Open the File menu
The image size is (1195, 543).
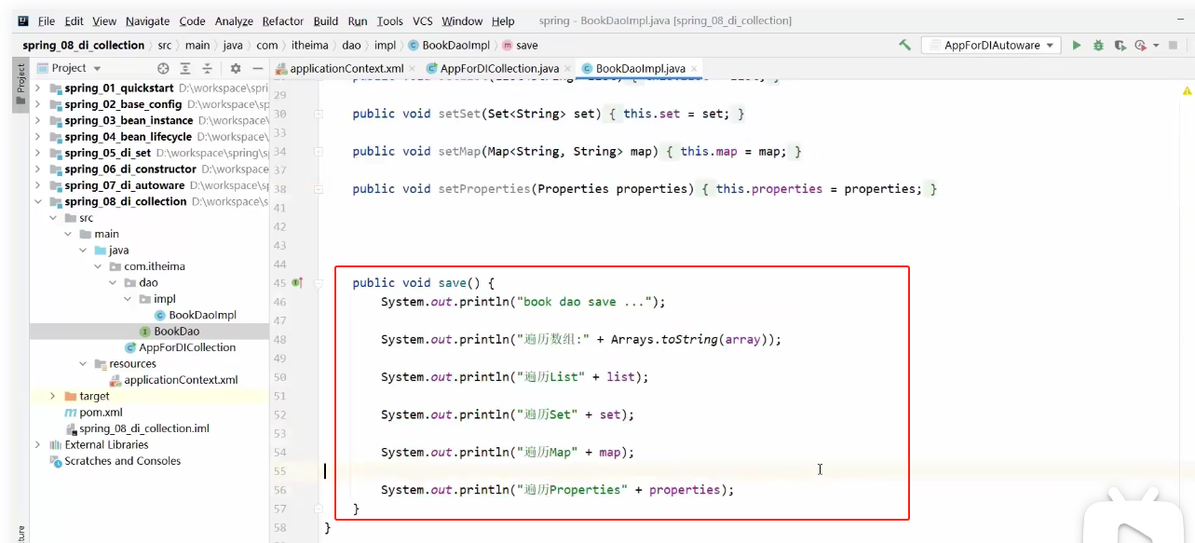(47, 20)
